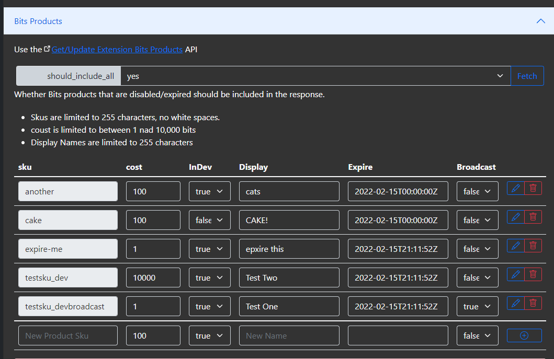Edit the "cake" product
The image size is (554, 359).
coord(515,217)
